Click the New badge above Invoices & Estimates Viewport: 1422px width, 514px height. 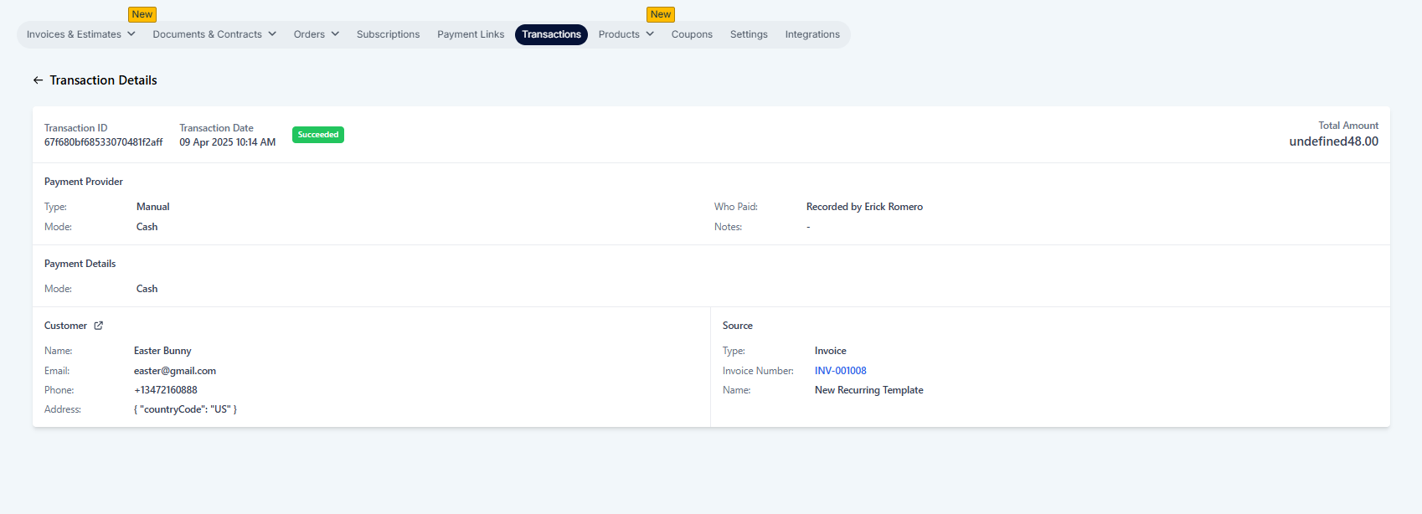[142, 14]
